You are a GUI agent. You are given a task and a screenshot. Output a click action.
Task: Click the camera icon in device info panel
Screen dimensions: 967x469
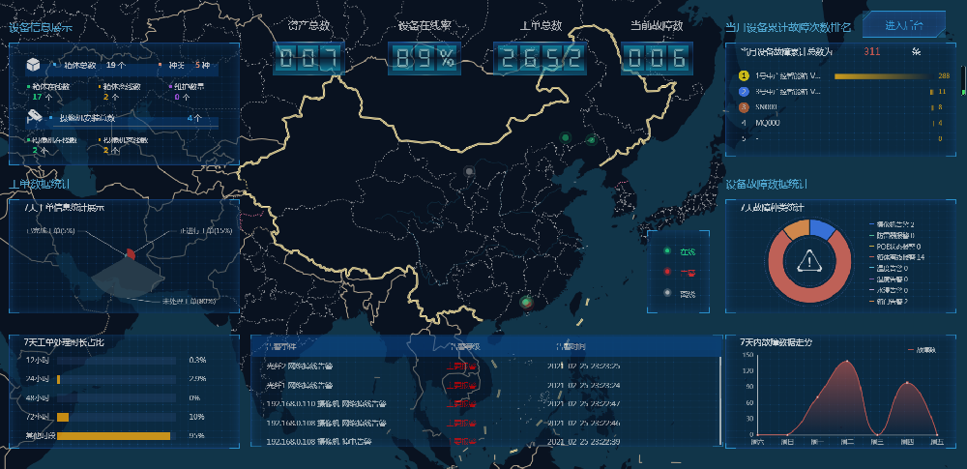34,116
